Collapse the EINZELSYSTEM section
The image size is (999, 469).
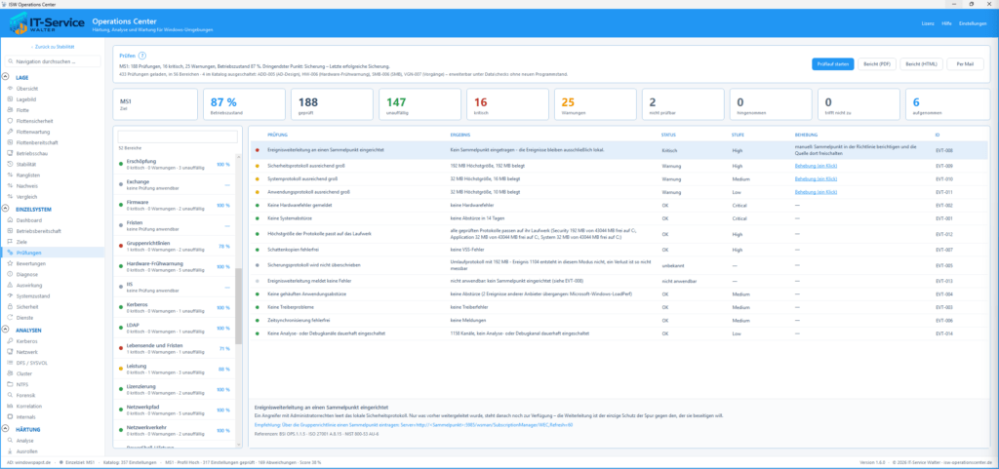click(x=7, y=209)
